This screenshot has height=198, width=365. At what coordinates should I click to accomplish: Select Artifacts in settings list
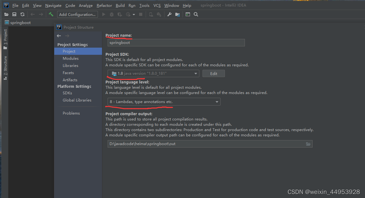(x=78, y=80)
